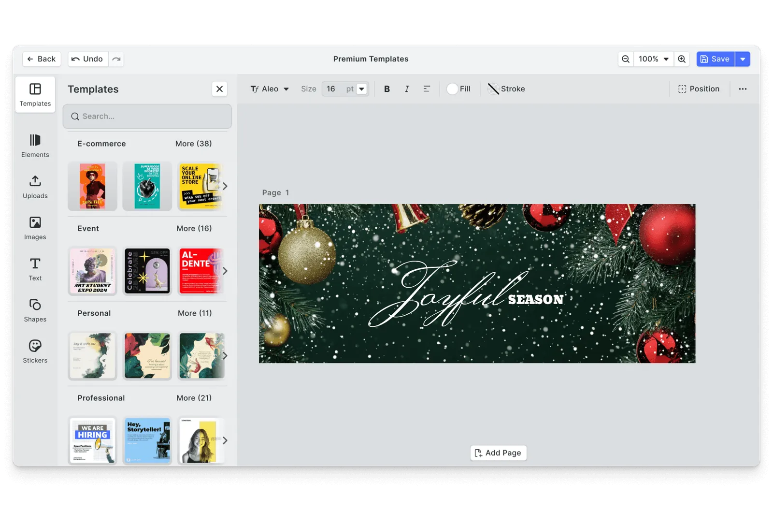Click the Page 1 label
773x512 pixels.
coord(275,192)
